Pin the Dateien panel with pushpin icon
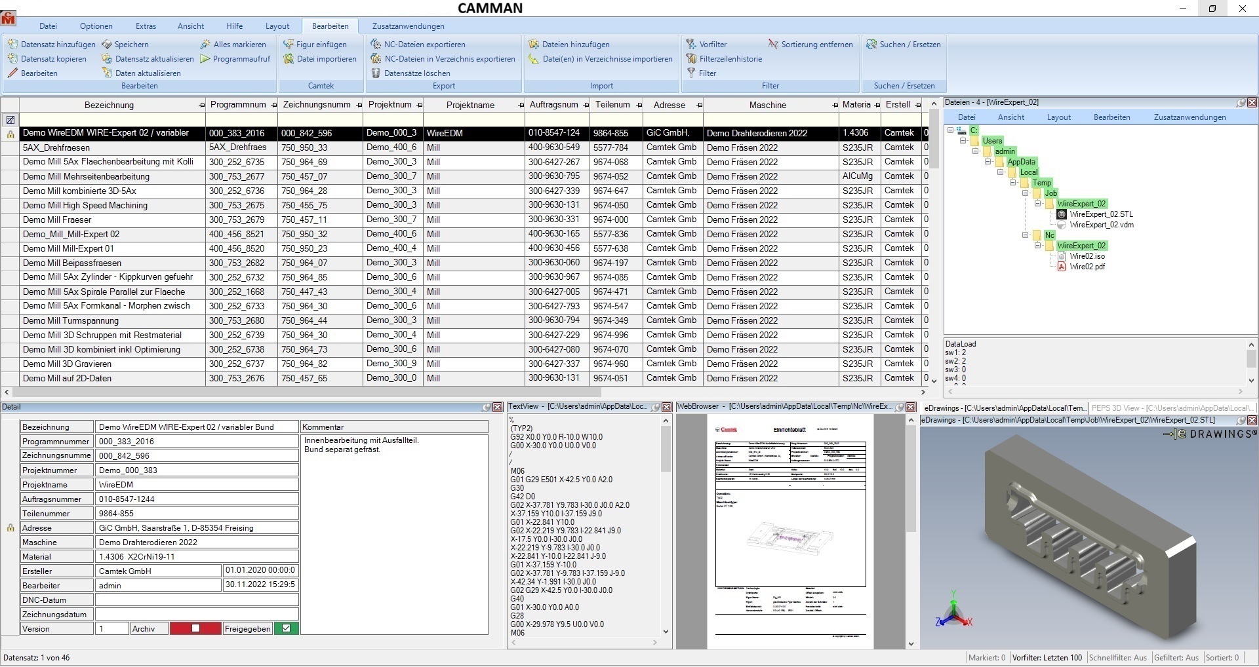Viewport: 1259px width, 667px height. tap(1241, 103)
